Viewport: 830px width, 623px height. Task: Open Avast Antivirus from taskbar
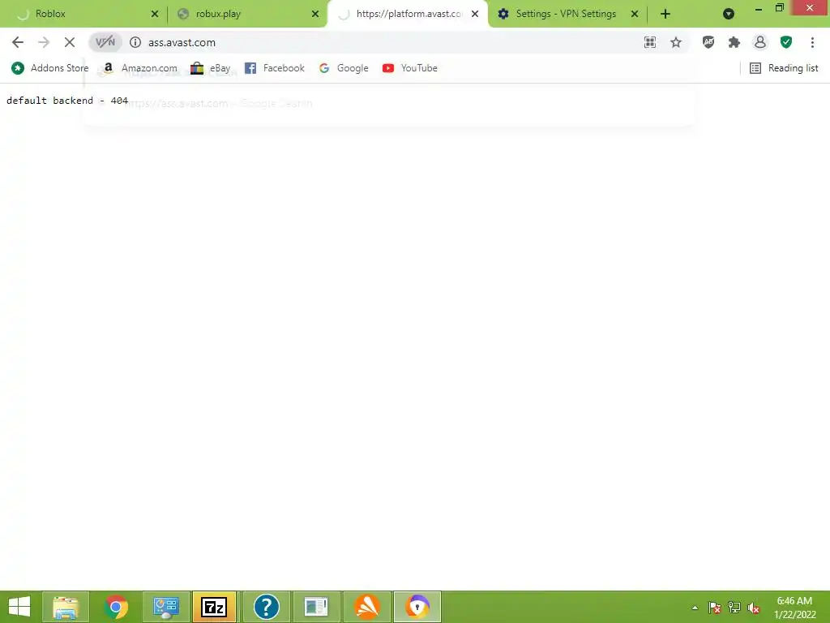(367, 607)
